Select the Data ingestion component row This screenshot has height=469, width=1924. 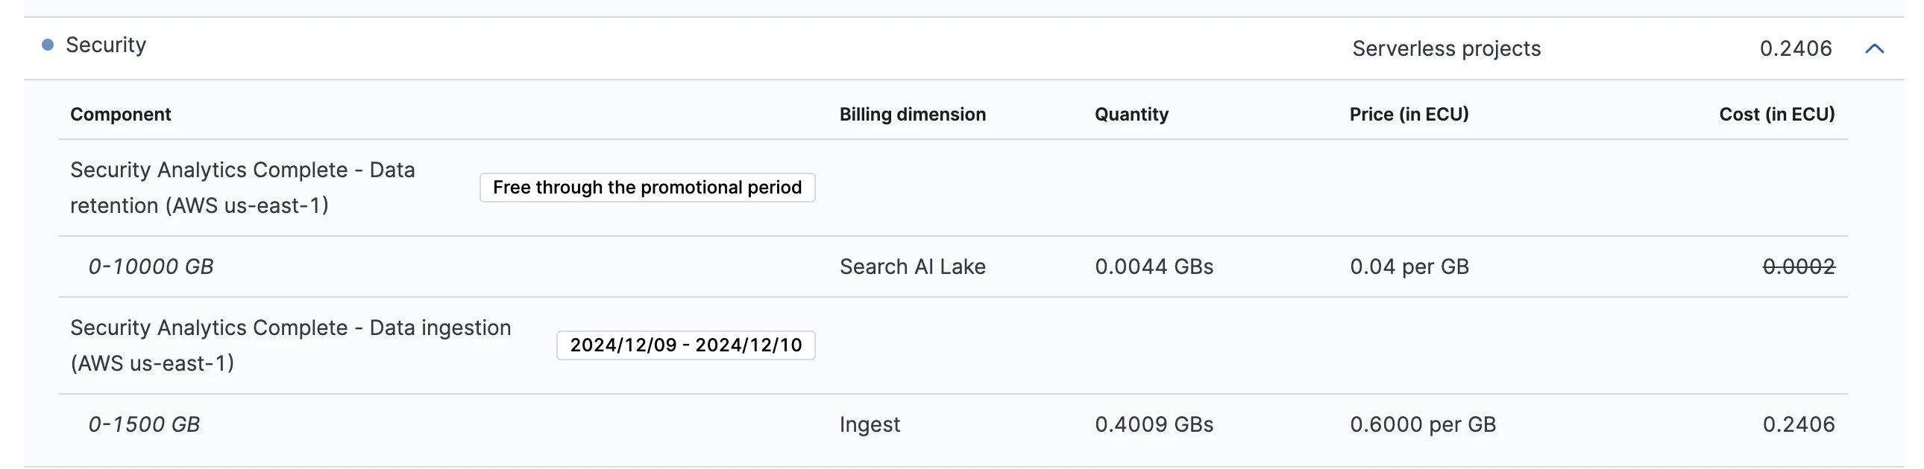(953, 345)
